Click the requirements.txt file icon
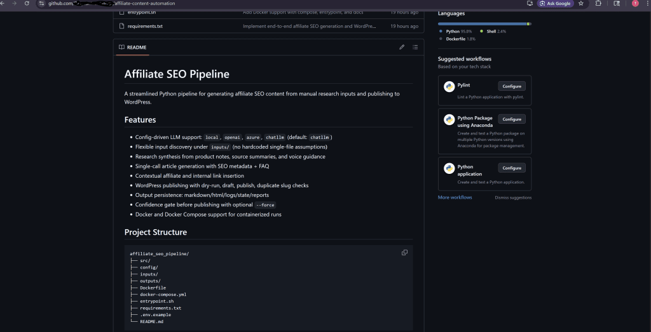 (x=121, y=26)
